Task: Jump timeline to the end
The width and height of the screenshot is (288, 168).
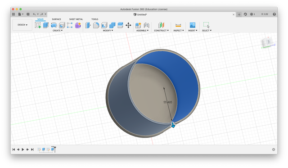Action: 32,150
